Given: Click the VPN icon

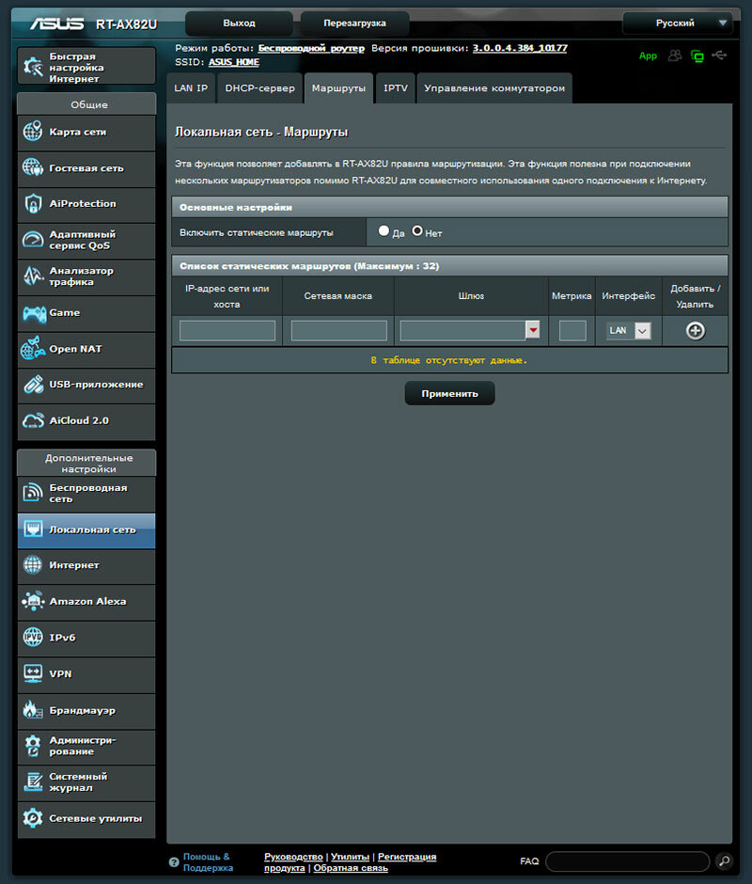Looking at the screenshot, I should [33, 673].
